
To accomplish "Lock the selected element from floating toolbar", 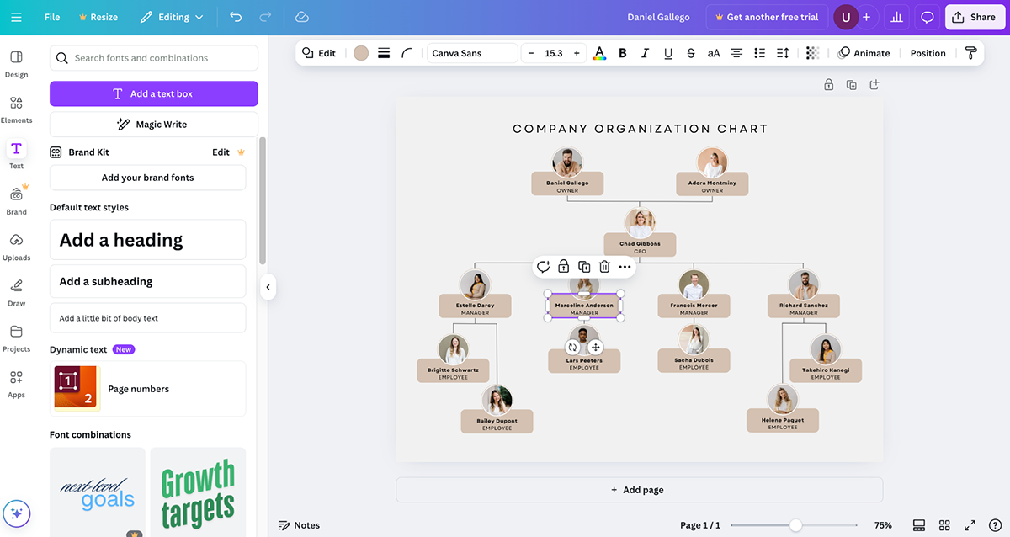I will coord(563,267).
